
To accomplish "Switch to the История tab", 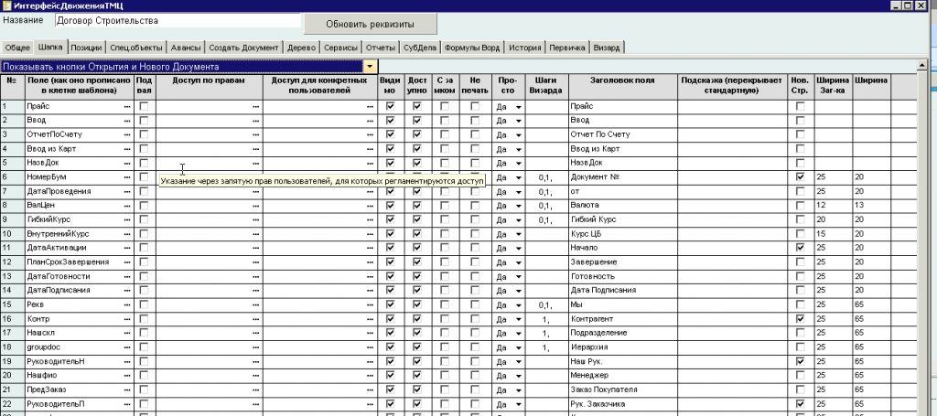I will coord(525,48).
